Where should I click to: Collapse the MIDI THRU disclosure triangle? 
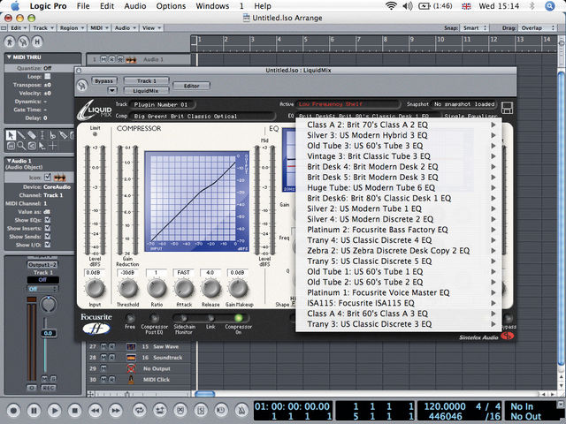coord(9,57)
